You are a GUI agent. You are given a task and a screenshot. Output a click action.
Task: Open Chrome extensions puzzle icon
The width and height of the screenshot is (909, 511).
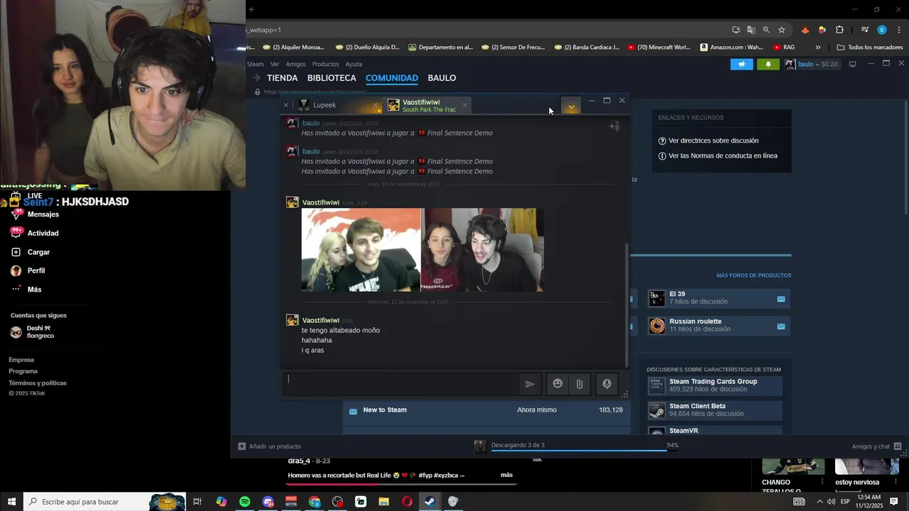click(x=839, y=30)
